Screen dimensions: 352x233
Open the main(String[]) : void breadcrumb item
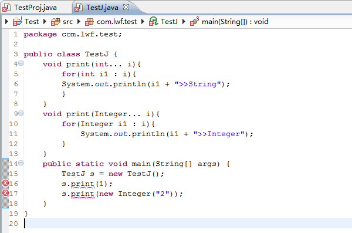click(235, 22)
